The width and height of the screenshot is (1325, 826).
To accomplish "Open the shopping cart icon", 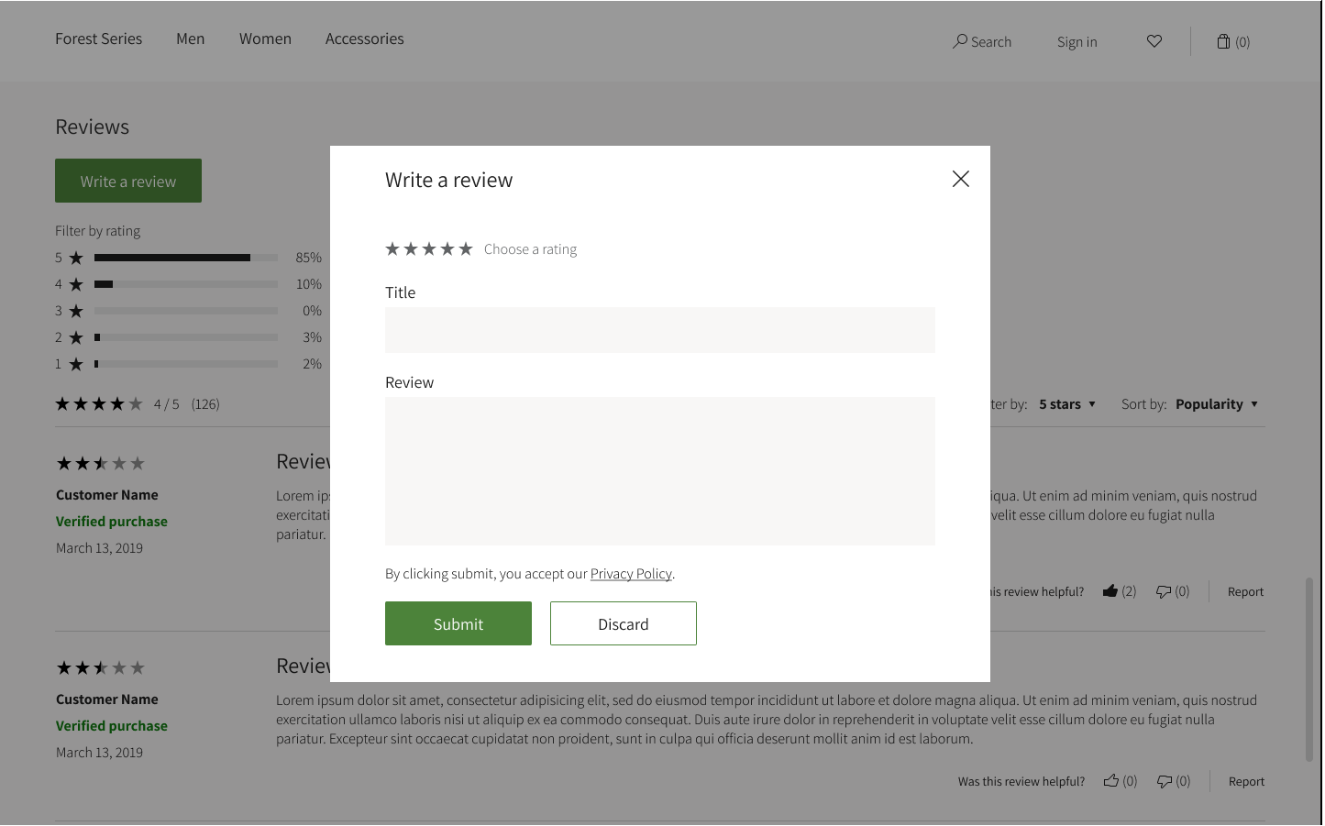I will click(x=1222, y=41).
